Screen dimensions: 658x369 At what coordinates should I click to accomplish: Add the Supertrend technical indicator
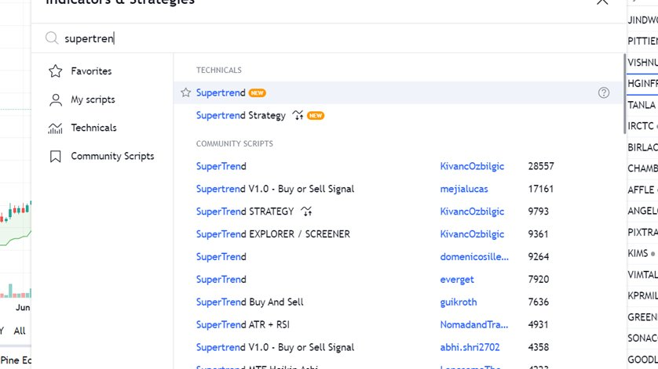221,92
